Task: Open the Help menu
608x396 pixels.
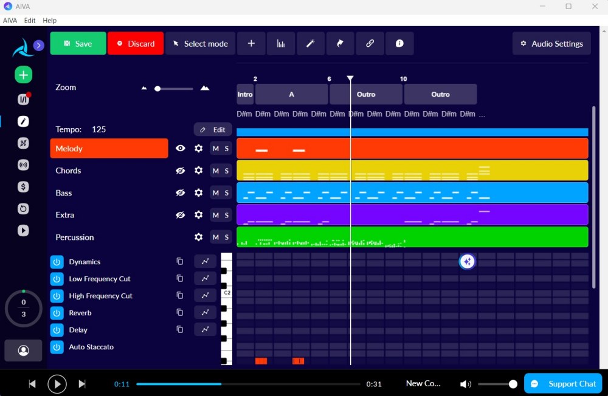Action: pyautogui.click(x=49, y=20)
